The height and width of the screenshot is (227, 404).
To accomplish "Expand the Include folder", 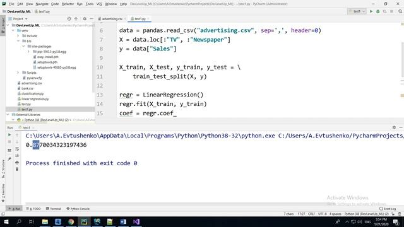I will point(18,36).
